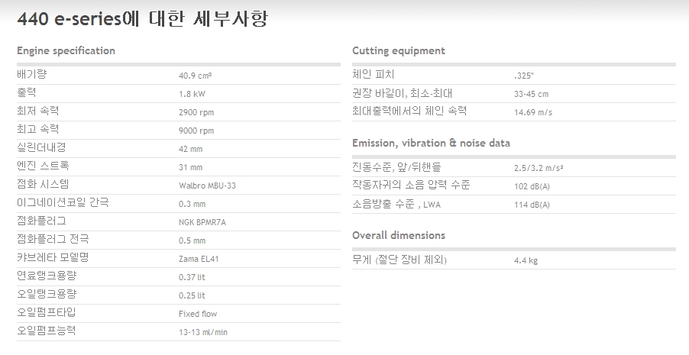Select the value '102 dB(A)'
The height and width of the screenshot is (355, 689).
(x=532, y=187)
